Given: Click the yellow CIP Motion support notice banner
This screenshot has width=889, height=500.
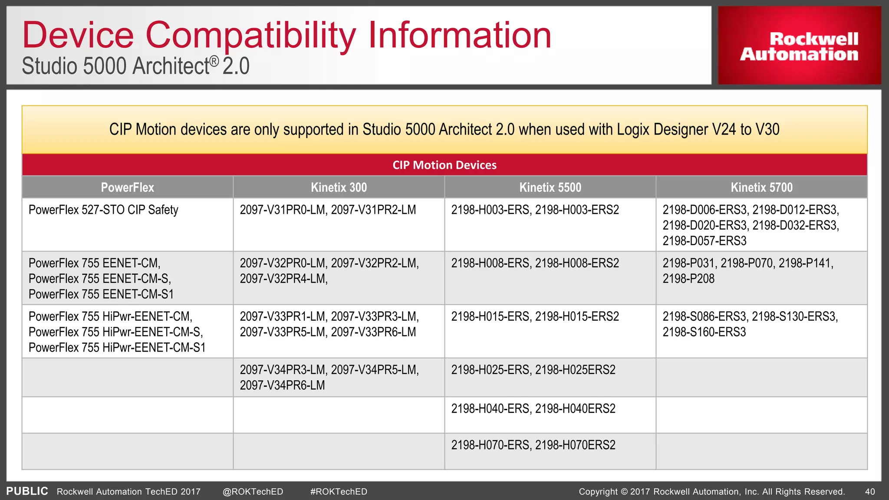Looking at the screenshot, I should pyautogui.click(x=444, y=129).
